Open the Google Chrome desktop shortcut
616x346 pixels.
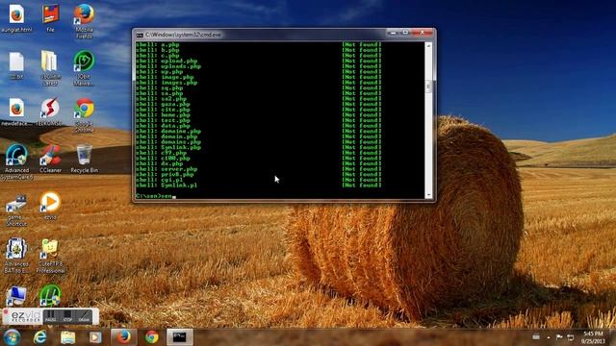coord(84,115)
